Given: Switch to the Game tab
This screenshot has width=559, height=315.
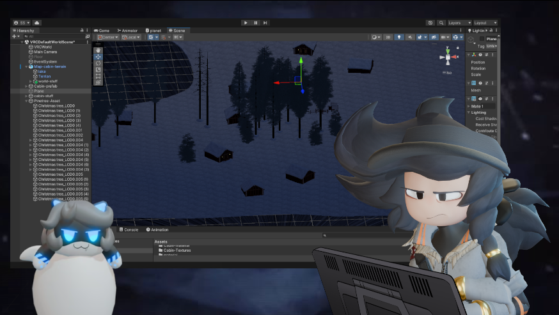Looking at the screenshot, I should 102,31.
